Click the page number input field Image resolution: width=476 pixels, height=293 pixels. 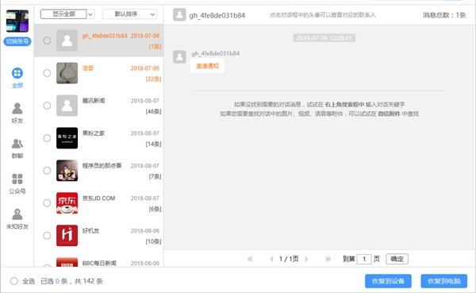pyautogui.click(x=364, y=259)
